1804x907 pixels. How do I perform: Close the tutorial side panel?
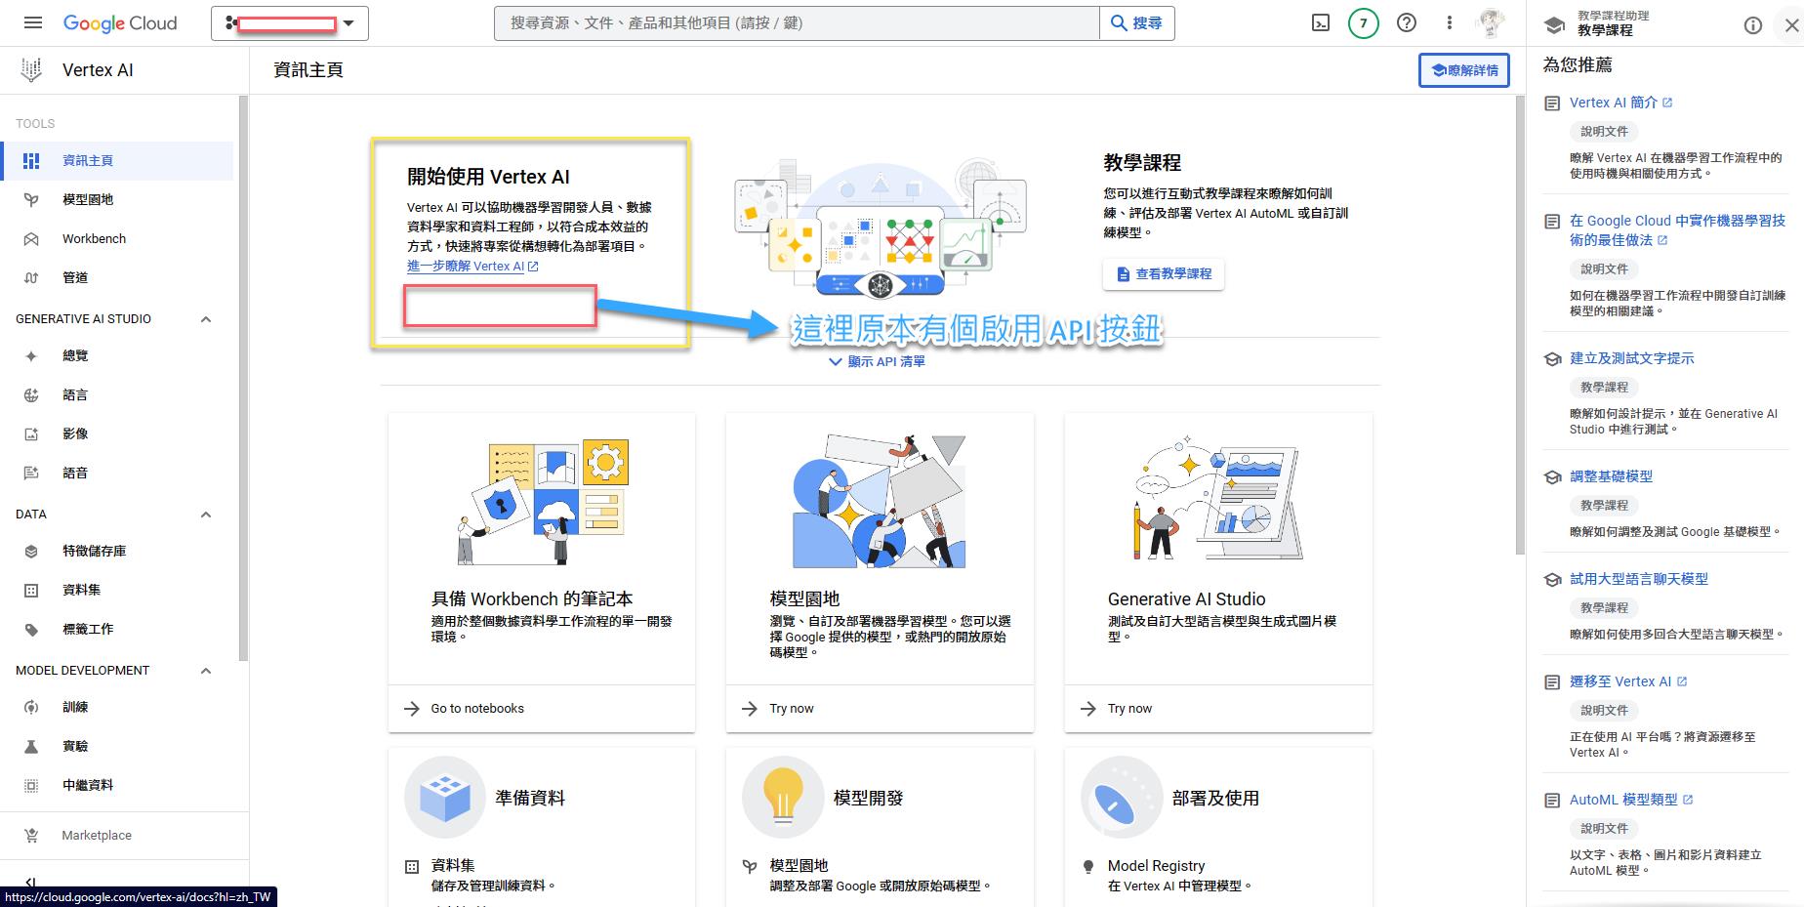coord(1790,25)
